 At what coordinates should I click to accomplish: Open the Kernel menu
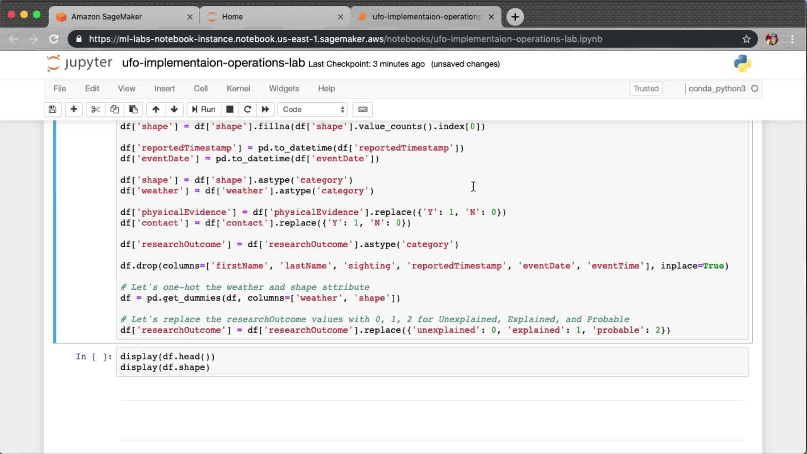click(238, 88)
